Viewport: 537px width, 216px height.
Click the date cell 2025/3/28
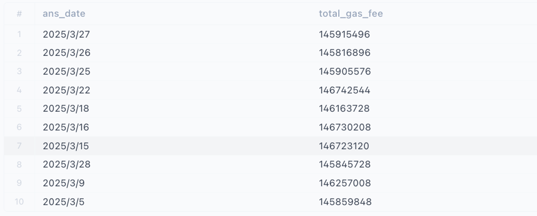(67, 164)
